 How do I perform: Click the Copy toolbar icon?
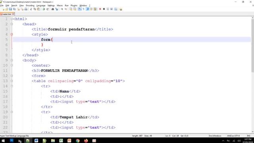pos(35,9)
